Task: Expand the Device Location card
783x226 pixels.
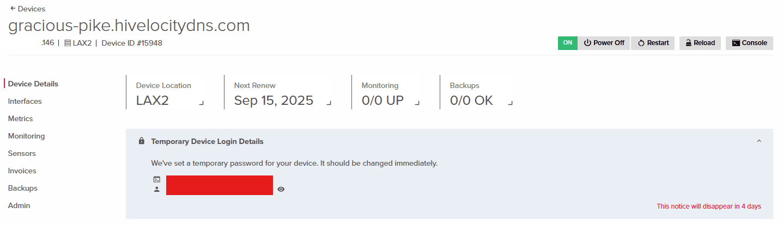Action: pos(201,102)
